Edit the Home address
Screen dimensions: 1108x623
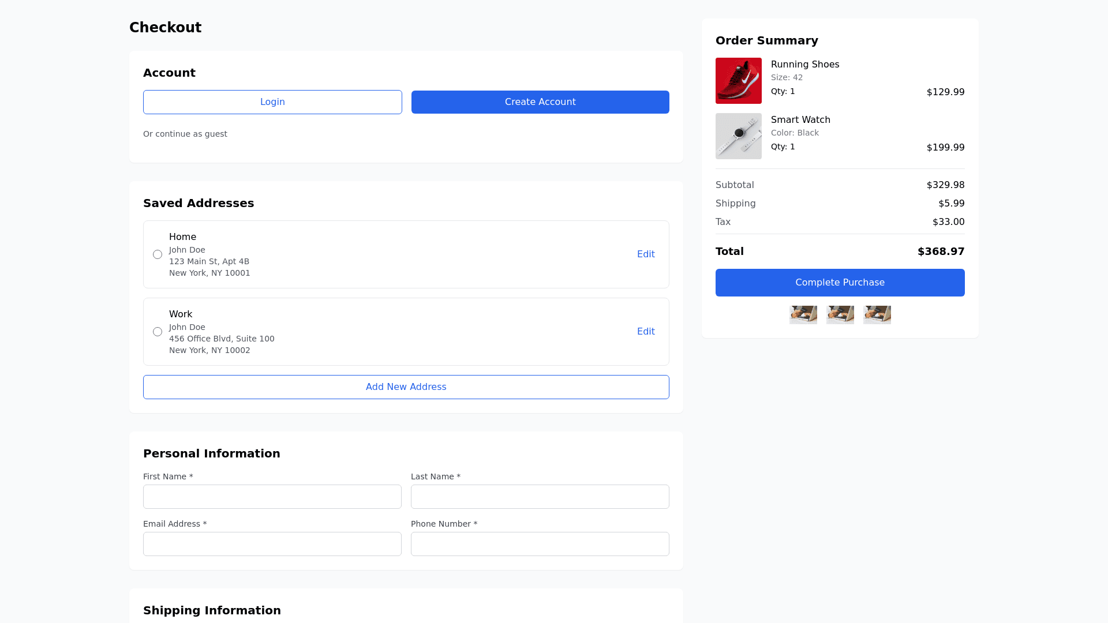pos(645,254)
